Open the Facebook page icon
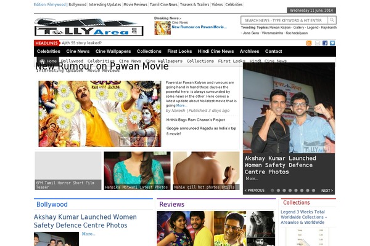This screenshot has height=246, width=370. coord(325,43)
